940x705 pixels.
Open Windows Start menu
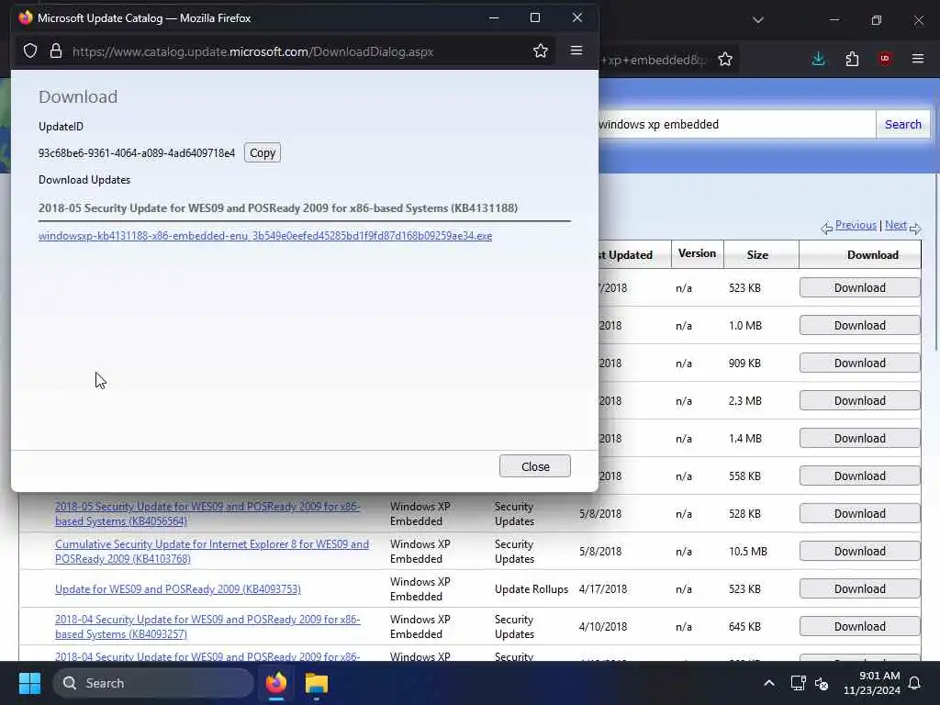pos(29,683)
